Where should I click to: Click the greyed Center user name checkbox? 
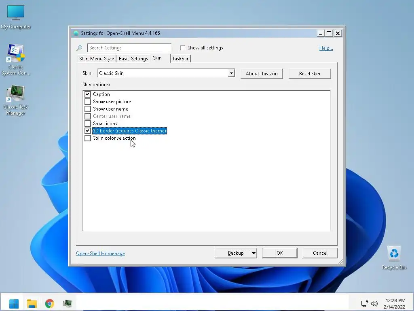(x=88, y=116)
